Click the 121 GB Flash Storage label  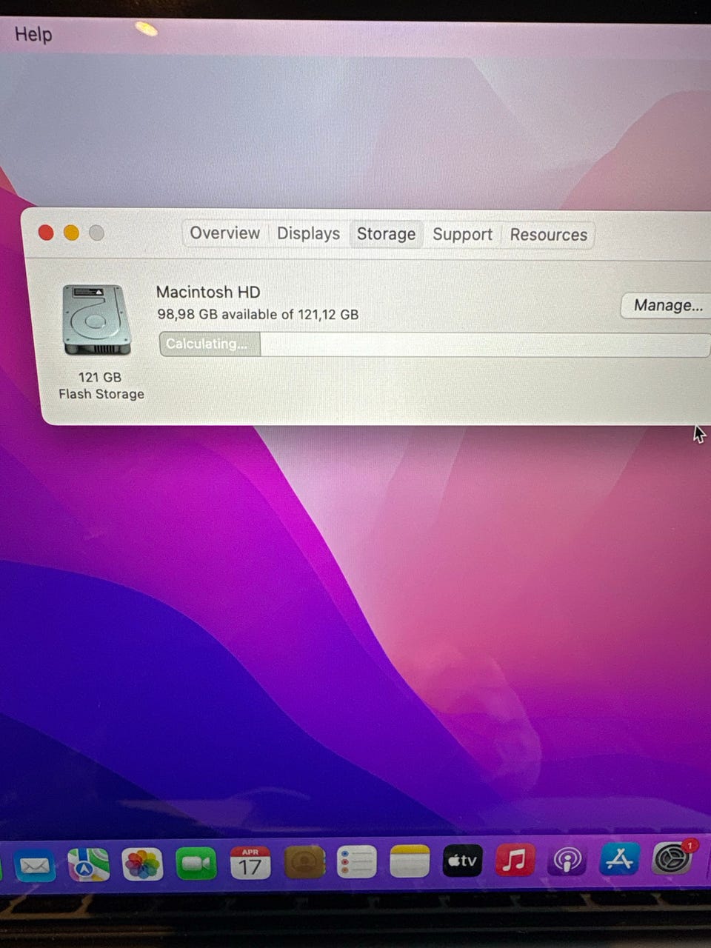101,386
